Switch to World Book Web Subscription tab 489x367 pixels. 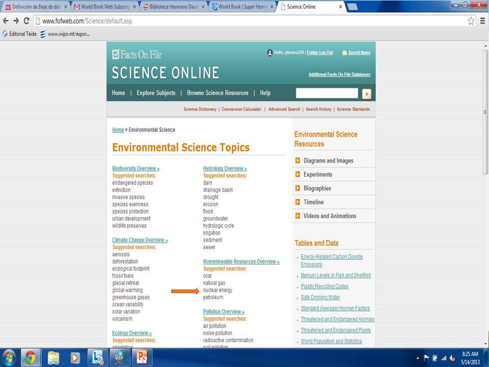[105, 7]
